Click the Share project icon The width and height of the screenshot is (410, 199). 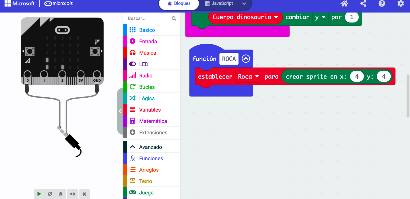[363, 4]
